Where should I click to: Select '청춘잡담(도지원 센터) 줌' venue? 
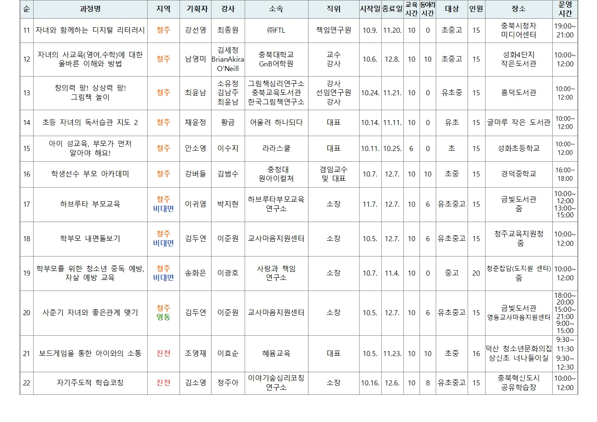click(518, 273)
